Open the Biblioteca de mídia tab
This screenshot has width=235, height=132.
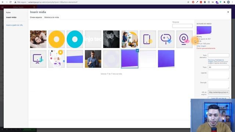(x=51, y=17)
